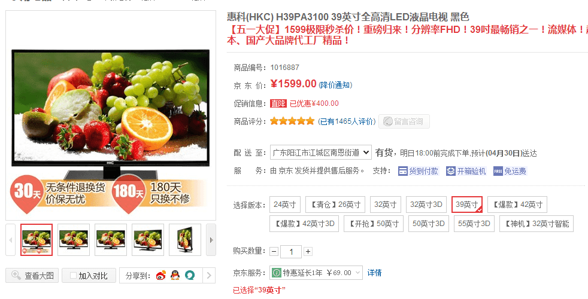
Task: Share via QQ penguin icon
Action: 175,276
